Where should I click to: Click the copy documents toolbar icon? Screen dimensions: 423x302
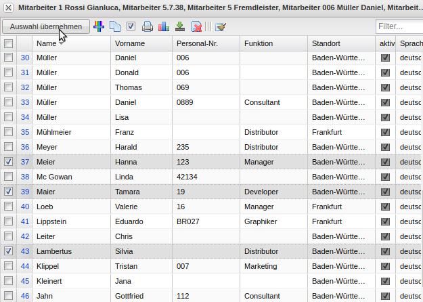click(115, 26)
